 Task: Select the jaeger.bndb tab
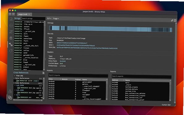(x=24, y=14)
